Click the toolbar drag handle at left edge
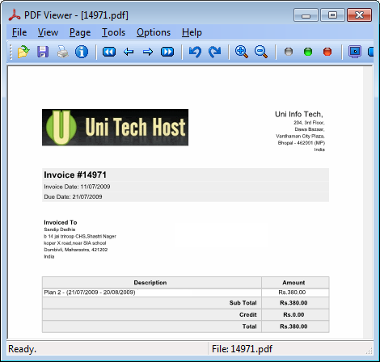380x362 pixels. pyautogui.click(x=11, y=52)
